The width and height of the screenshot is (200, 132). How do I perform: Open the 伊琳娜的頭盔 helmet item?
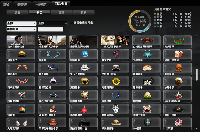tap(115, 69)
